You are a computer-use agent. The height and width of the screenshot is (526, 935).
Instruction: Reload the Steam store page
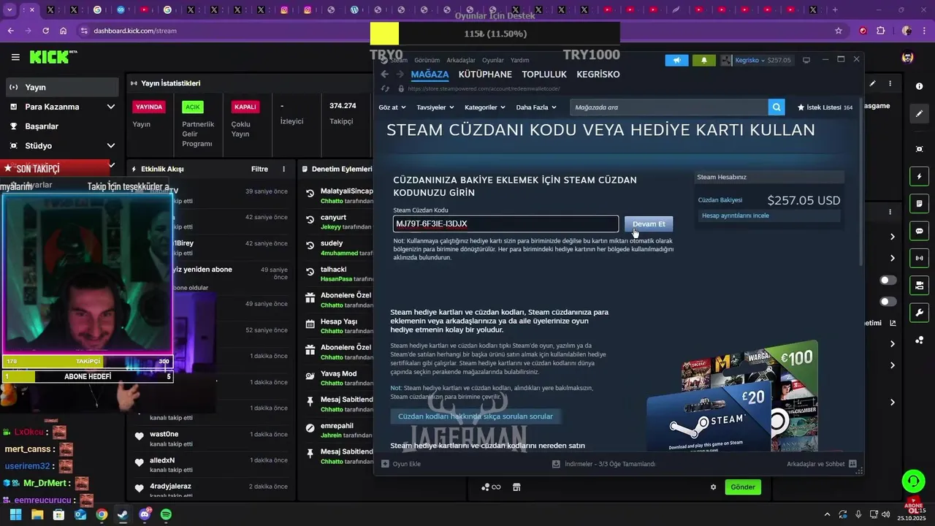click(x=386, y=88)
